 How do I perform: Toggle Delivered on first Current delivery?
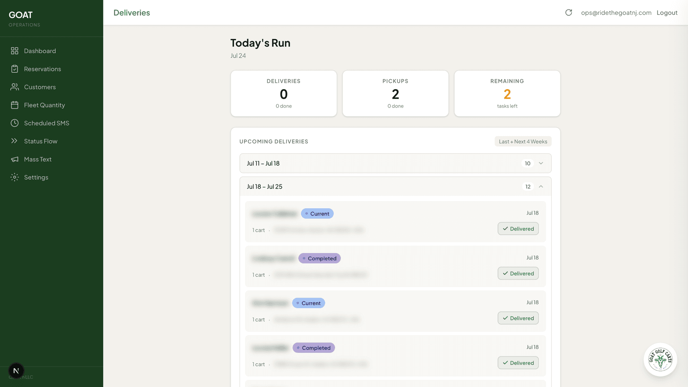click(518, 229)
